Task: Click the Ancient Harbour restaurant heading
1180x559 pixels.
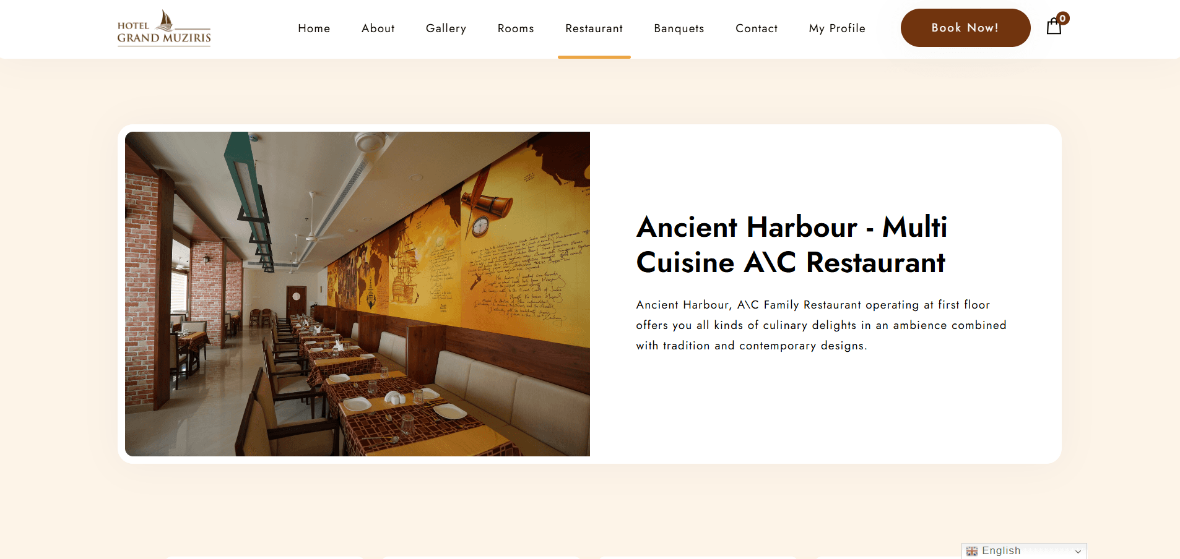Action: click(x=792, y=245)
